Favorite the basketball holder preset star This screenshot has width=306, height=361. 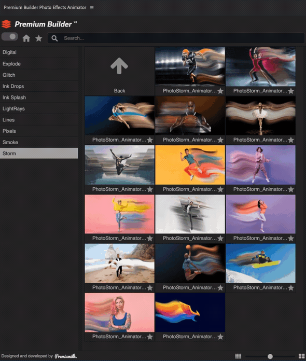(220, 140)
